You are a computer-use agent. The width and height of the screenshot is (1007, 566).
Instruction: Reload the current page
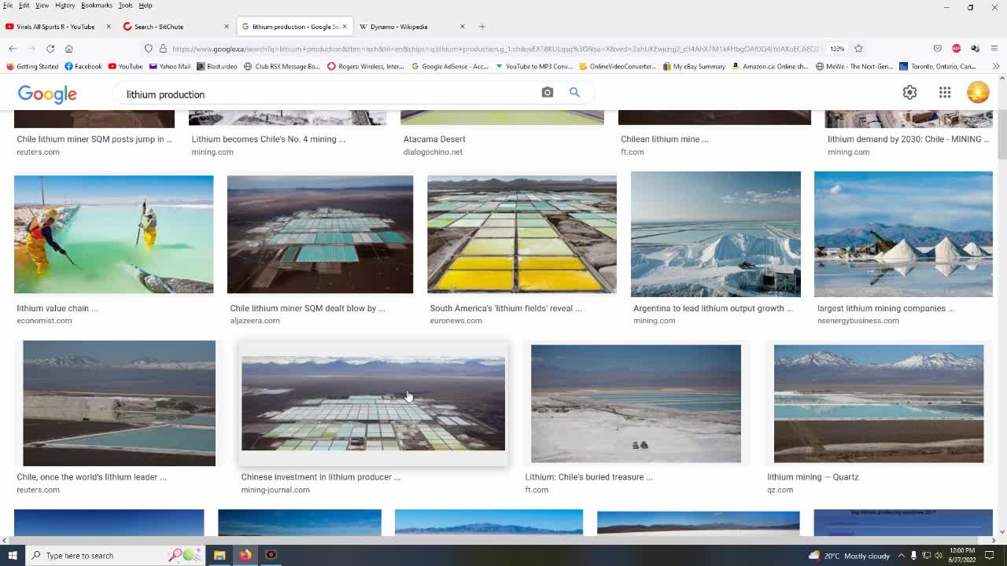50,49
